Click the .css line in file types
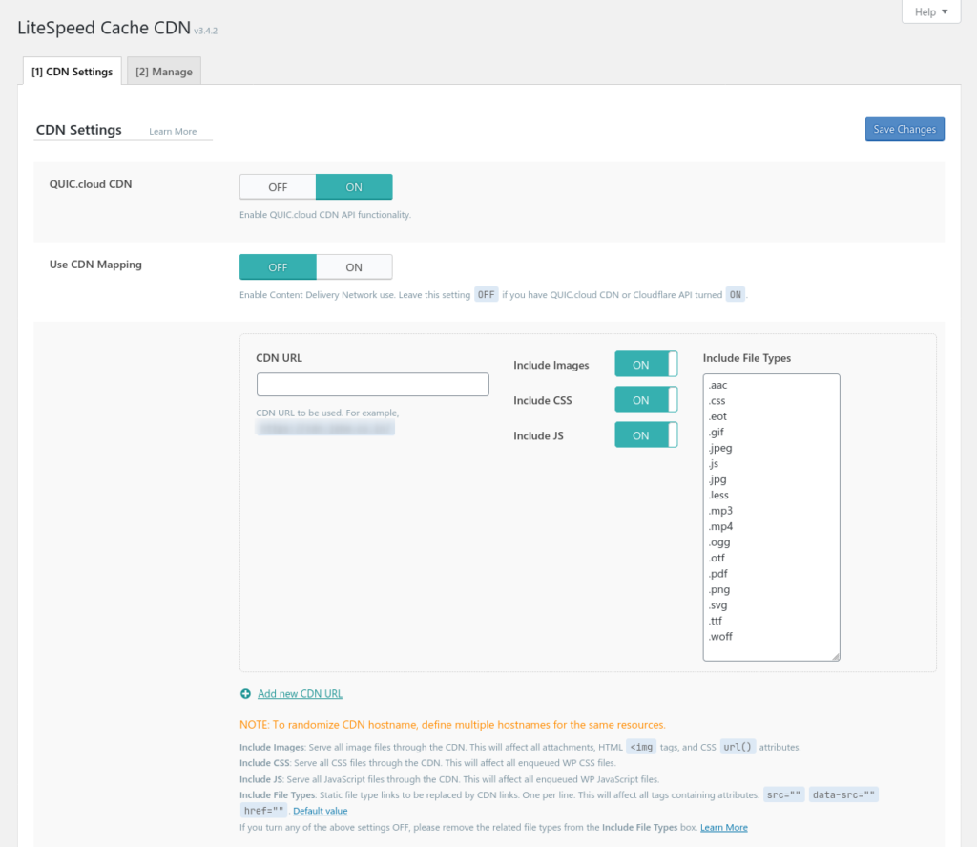Viewport: 977px width, 847px height. pos(717,400)
